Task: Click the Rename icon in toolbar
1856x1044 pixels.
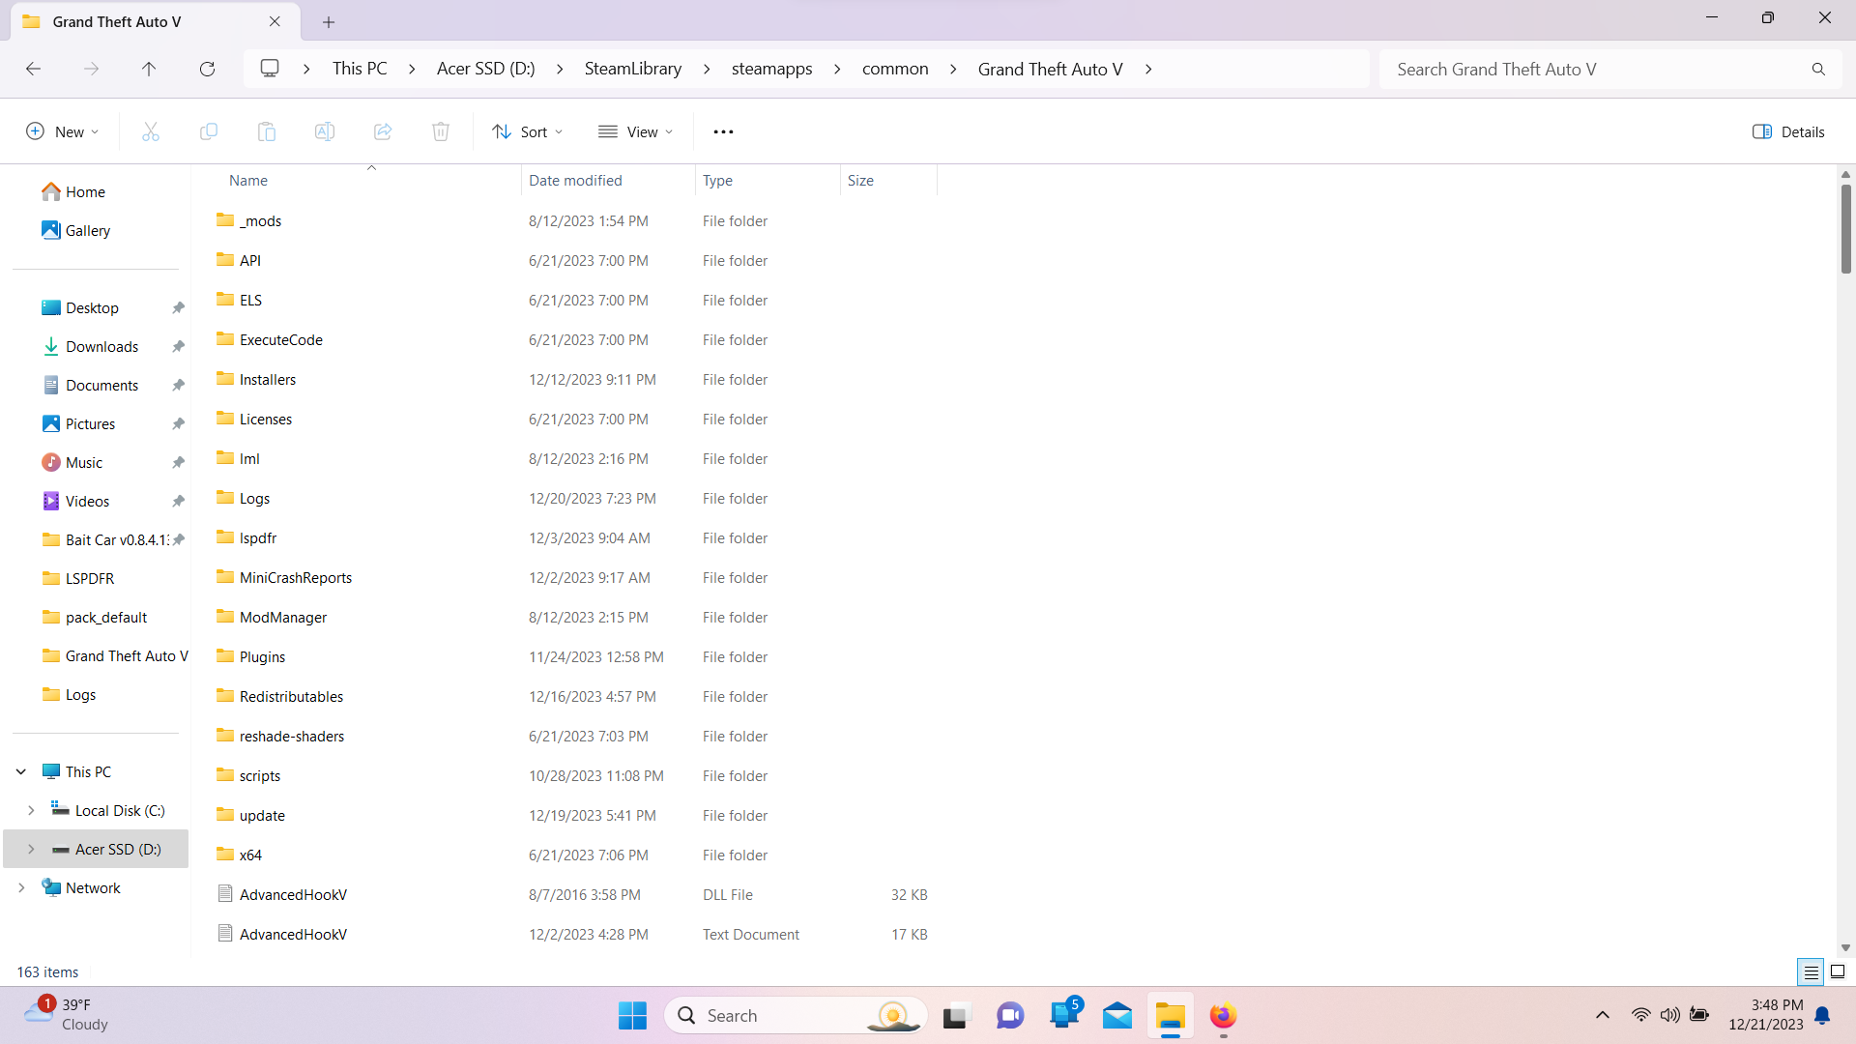Action: tap(325, 131)
